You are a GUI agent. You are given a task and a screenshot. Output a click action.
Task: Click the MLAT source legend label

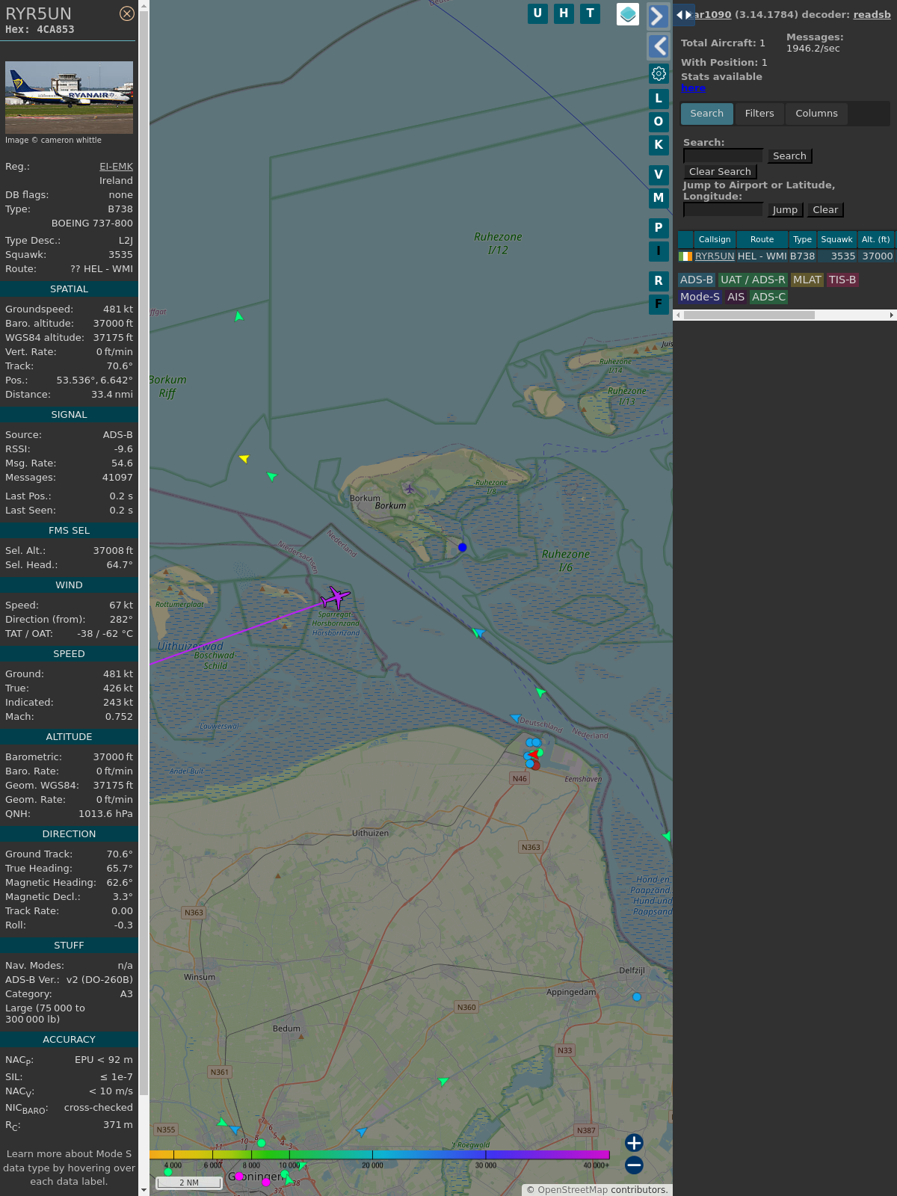tap(807, 280)
